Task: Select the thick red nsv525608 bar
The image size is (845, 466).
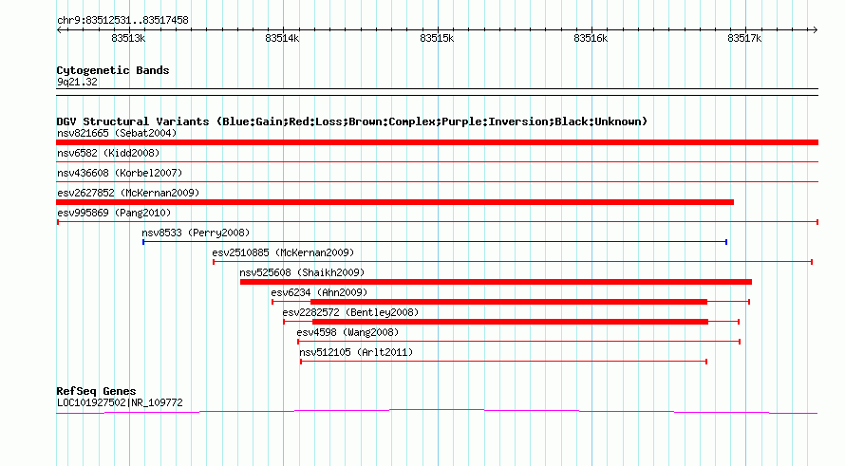Action: (496, 282)
